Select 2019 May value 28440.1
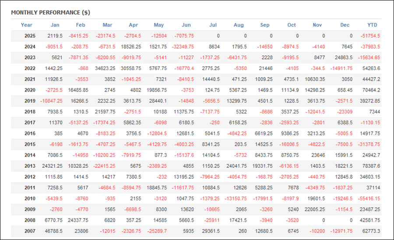Viewport: 394px width, 240px height. tap(158, 101)
